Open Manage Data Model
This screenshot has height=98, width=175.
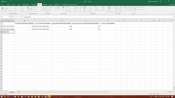[109, 10]
